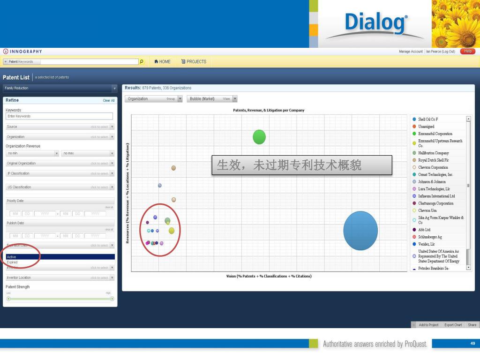Select Active in expiration list
Viewport: 480px width, 360px height.
point(60,257)
